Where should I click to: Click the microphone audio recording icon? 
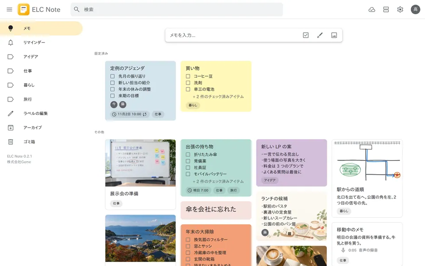click(343, 250)
